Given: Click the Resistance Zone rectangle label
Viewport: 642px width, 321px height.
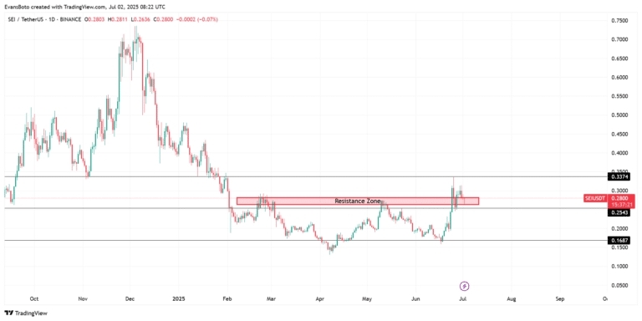Looking at the screenshot, I should point(358,201).
